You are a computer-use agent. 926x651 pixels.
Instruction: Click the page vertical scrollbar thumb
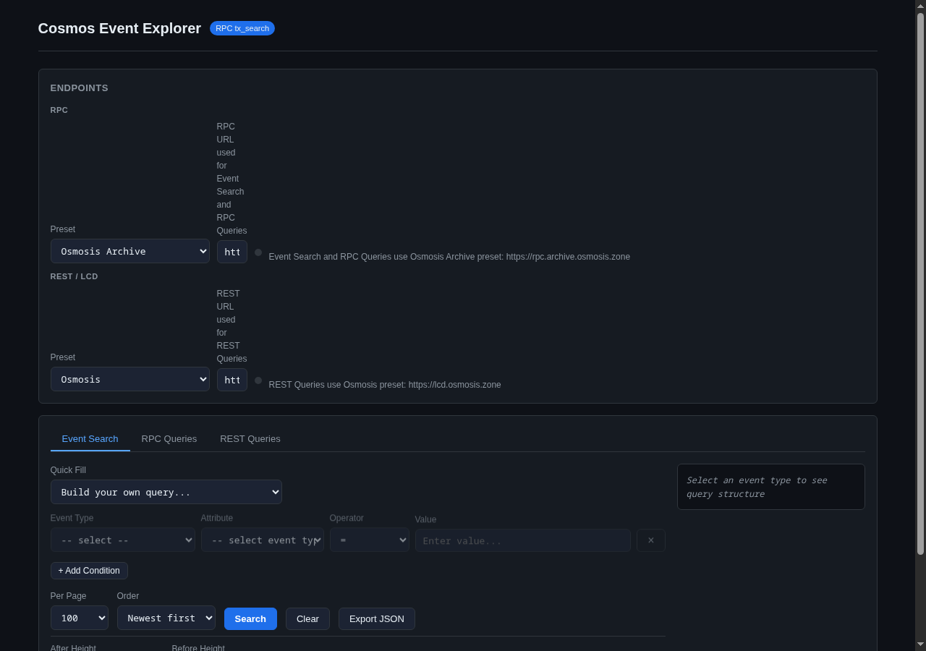tap(920, 284)
